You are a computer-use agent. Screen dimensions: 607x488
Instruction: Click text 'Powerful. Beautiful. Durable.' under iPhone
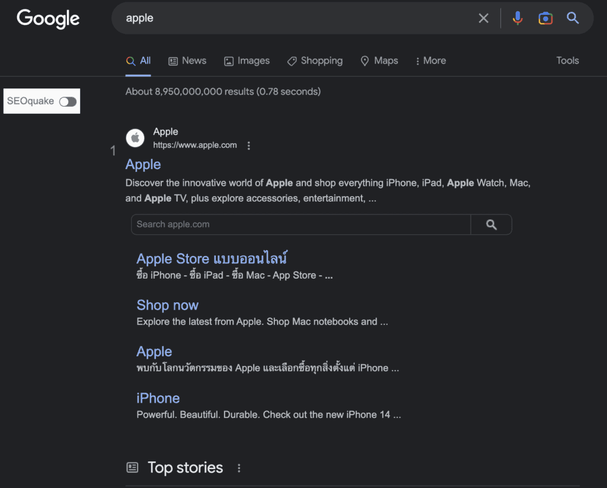pos(199,415)
